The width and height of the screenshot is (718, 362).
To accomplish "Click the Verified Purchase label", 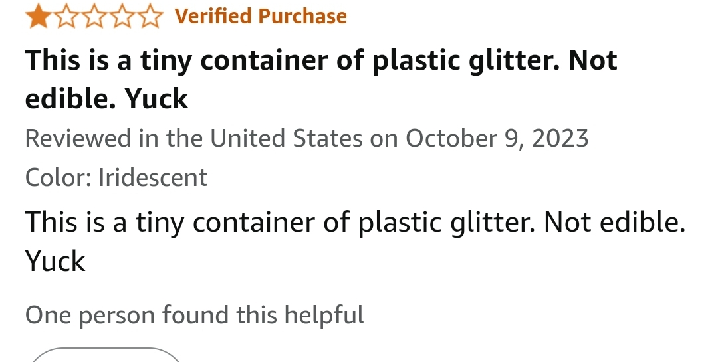I will pos(261,16).
